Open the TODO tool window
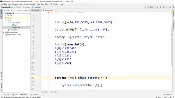 pyautogui.click(x=15, y=95)
